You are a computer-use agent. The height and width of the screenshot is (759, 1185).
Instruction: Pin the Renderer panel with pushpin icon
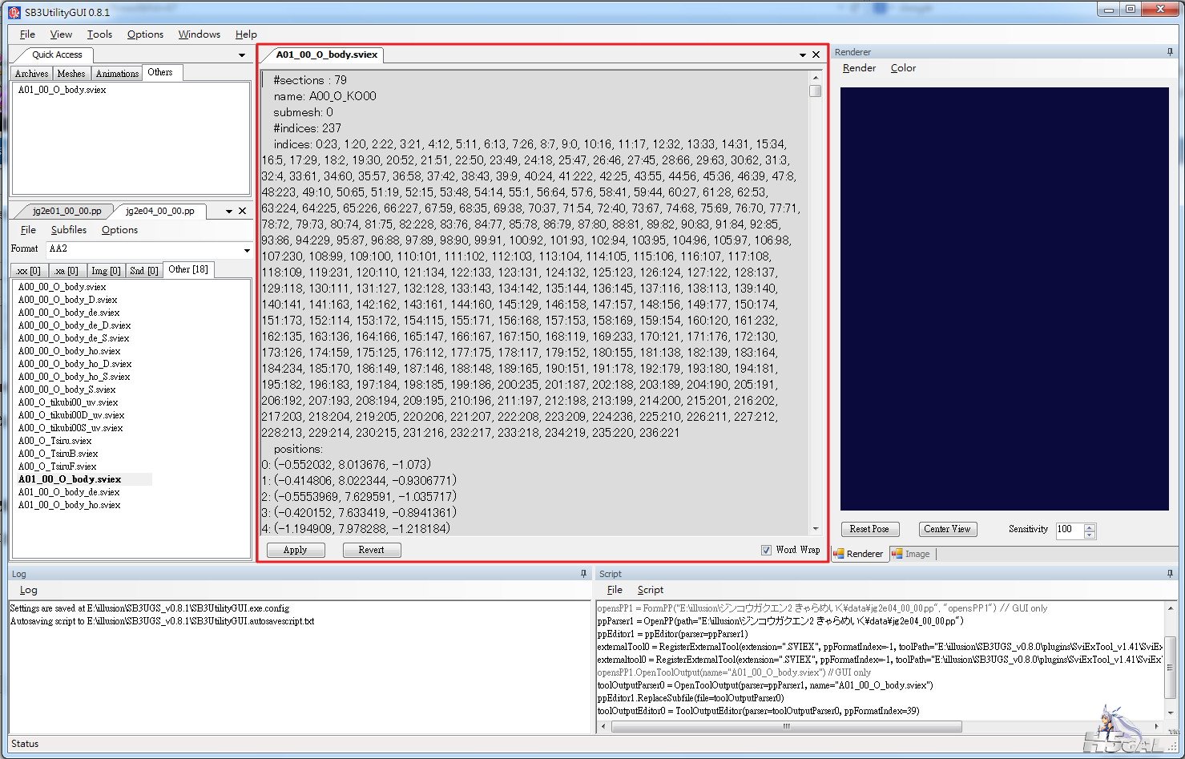pos(1171,52)
